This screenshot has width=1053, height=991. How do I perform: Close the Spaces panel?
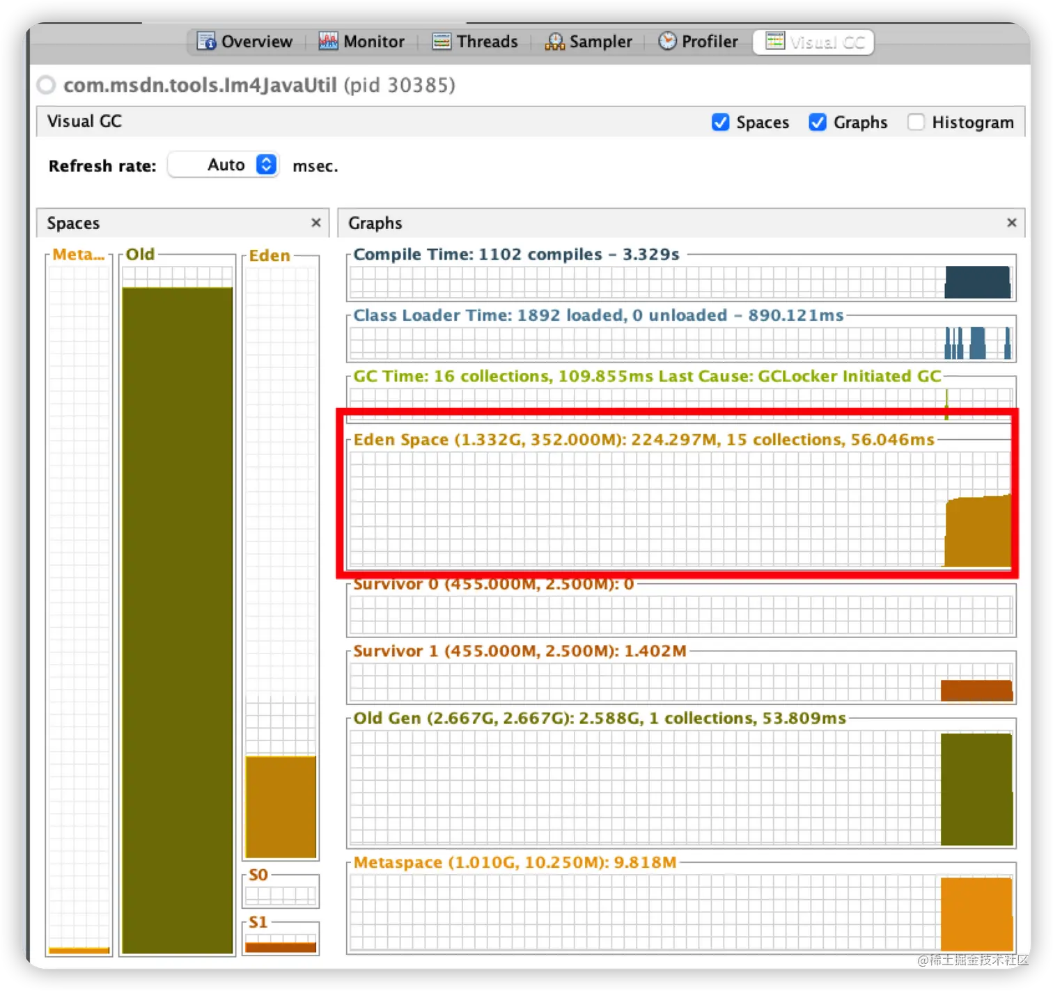pos(316,223)
